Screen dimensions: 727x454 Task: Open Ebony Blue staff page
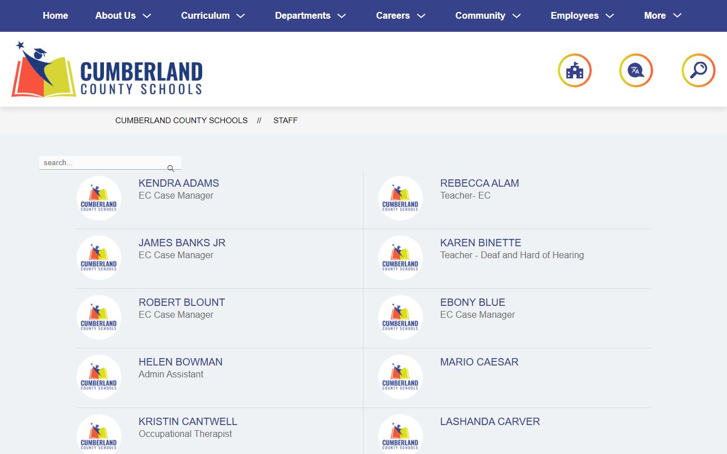click(473, 302)
